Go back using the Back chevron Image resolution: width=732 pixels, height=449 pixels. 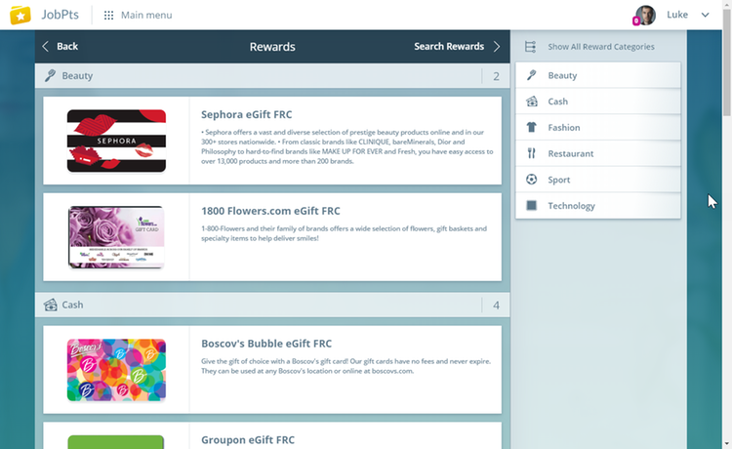(x=46, y=46)
